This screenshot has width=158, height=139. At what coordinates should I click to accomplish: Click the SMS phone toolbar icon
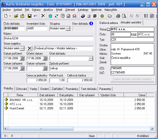pos(74,16)
